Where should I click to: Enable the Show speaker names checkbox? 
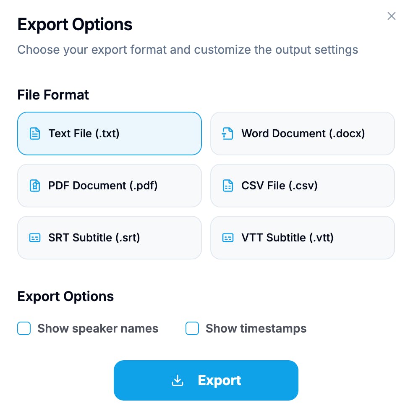tap(24, 328)
